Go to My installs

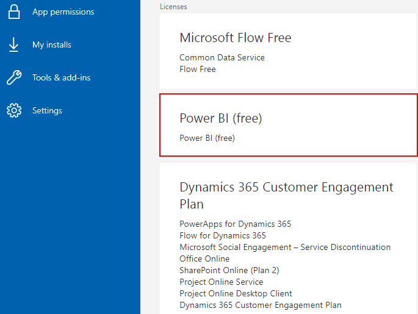tap(52, 45)
